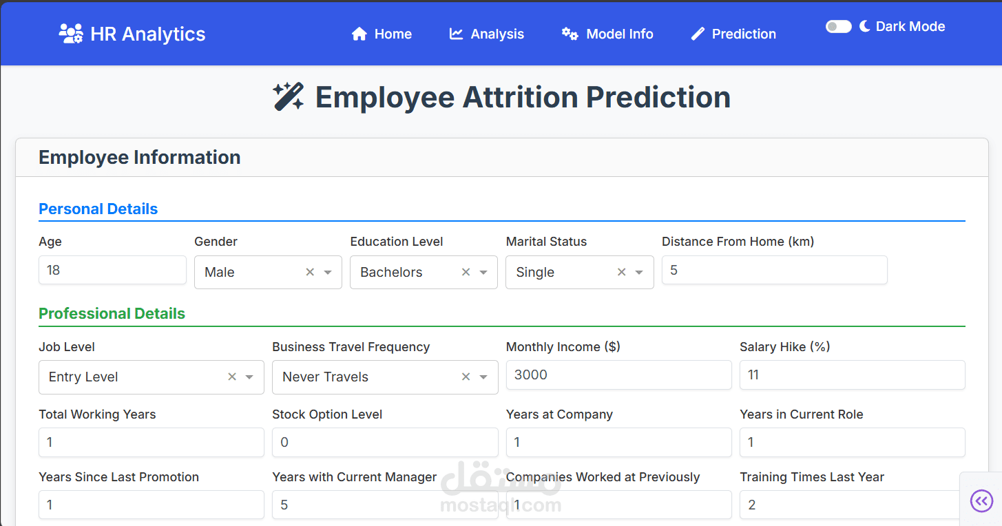Screen dimensions: 1002x526
Task: Click the magic wand icon in the page title
Action: click(288, 97)
